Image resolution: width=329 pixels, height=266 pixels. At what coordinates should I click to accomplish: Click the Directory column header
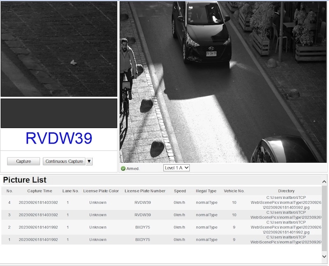tap(286, 191)
